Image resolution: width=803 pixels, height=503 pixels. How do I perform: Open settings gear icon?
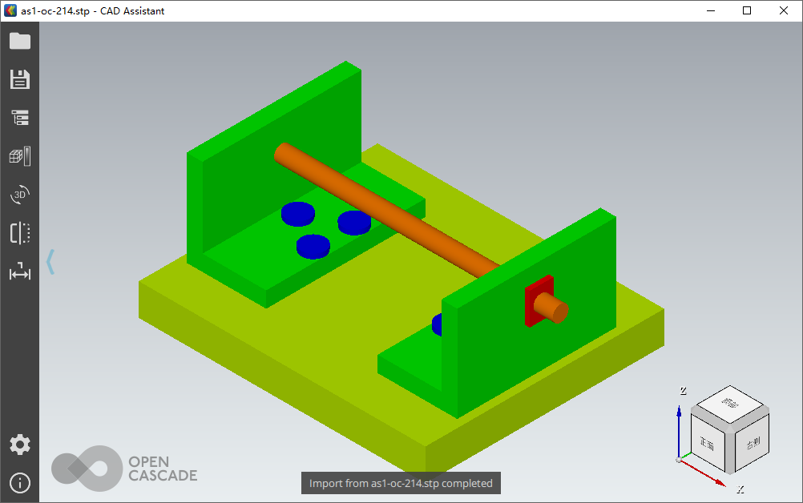[20, 445]
